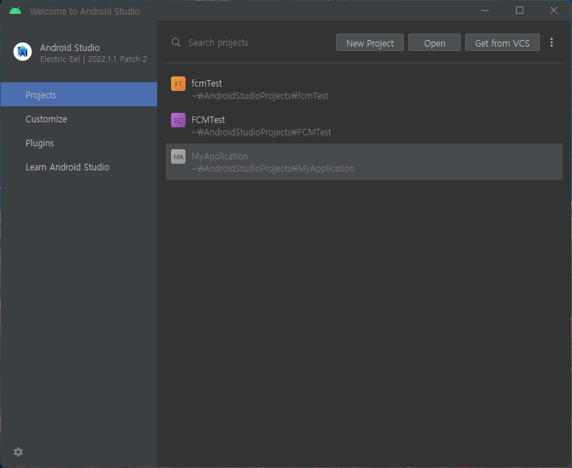The image size is (572, 468).
Task: Click the New Project button
Action: 370,43
